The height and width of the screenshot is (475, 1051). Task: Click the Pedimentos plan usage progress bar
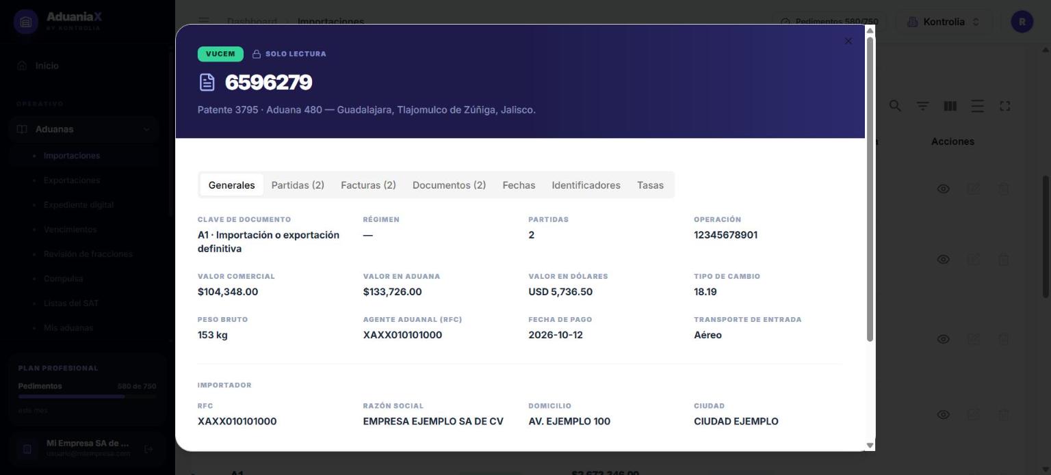tap(87, 396)
